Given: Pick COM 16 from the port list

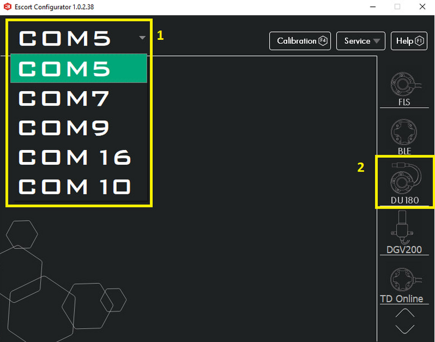Looking at the screenshot, I should click(x=79, y=157).
